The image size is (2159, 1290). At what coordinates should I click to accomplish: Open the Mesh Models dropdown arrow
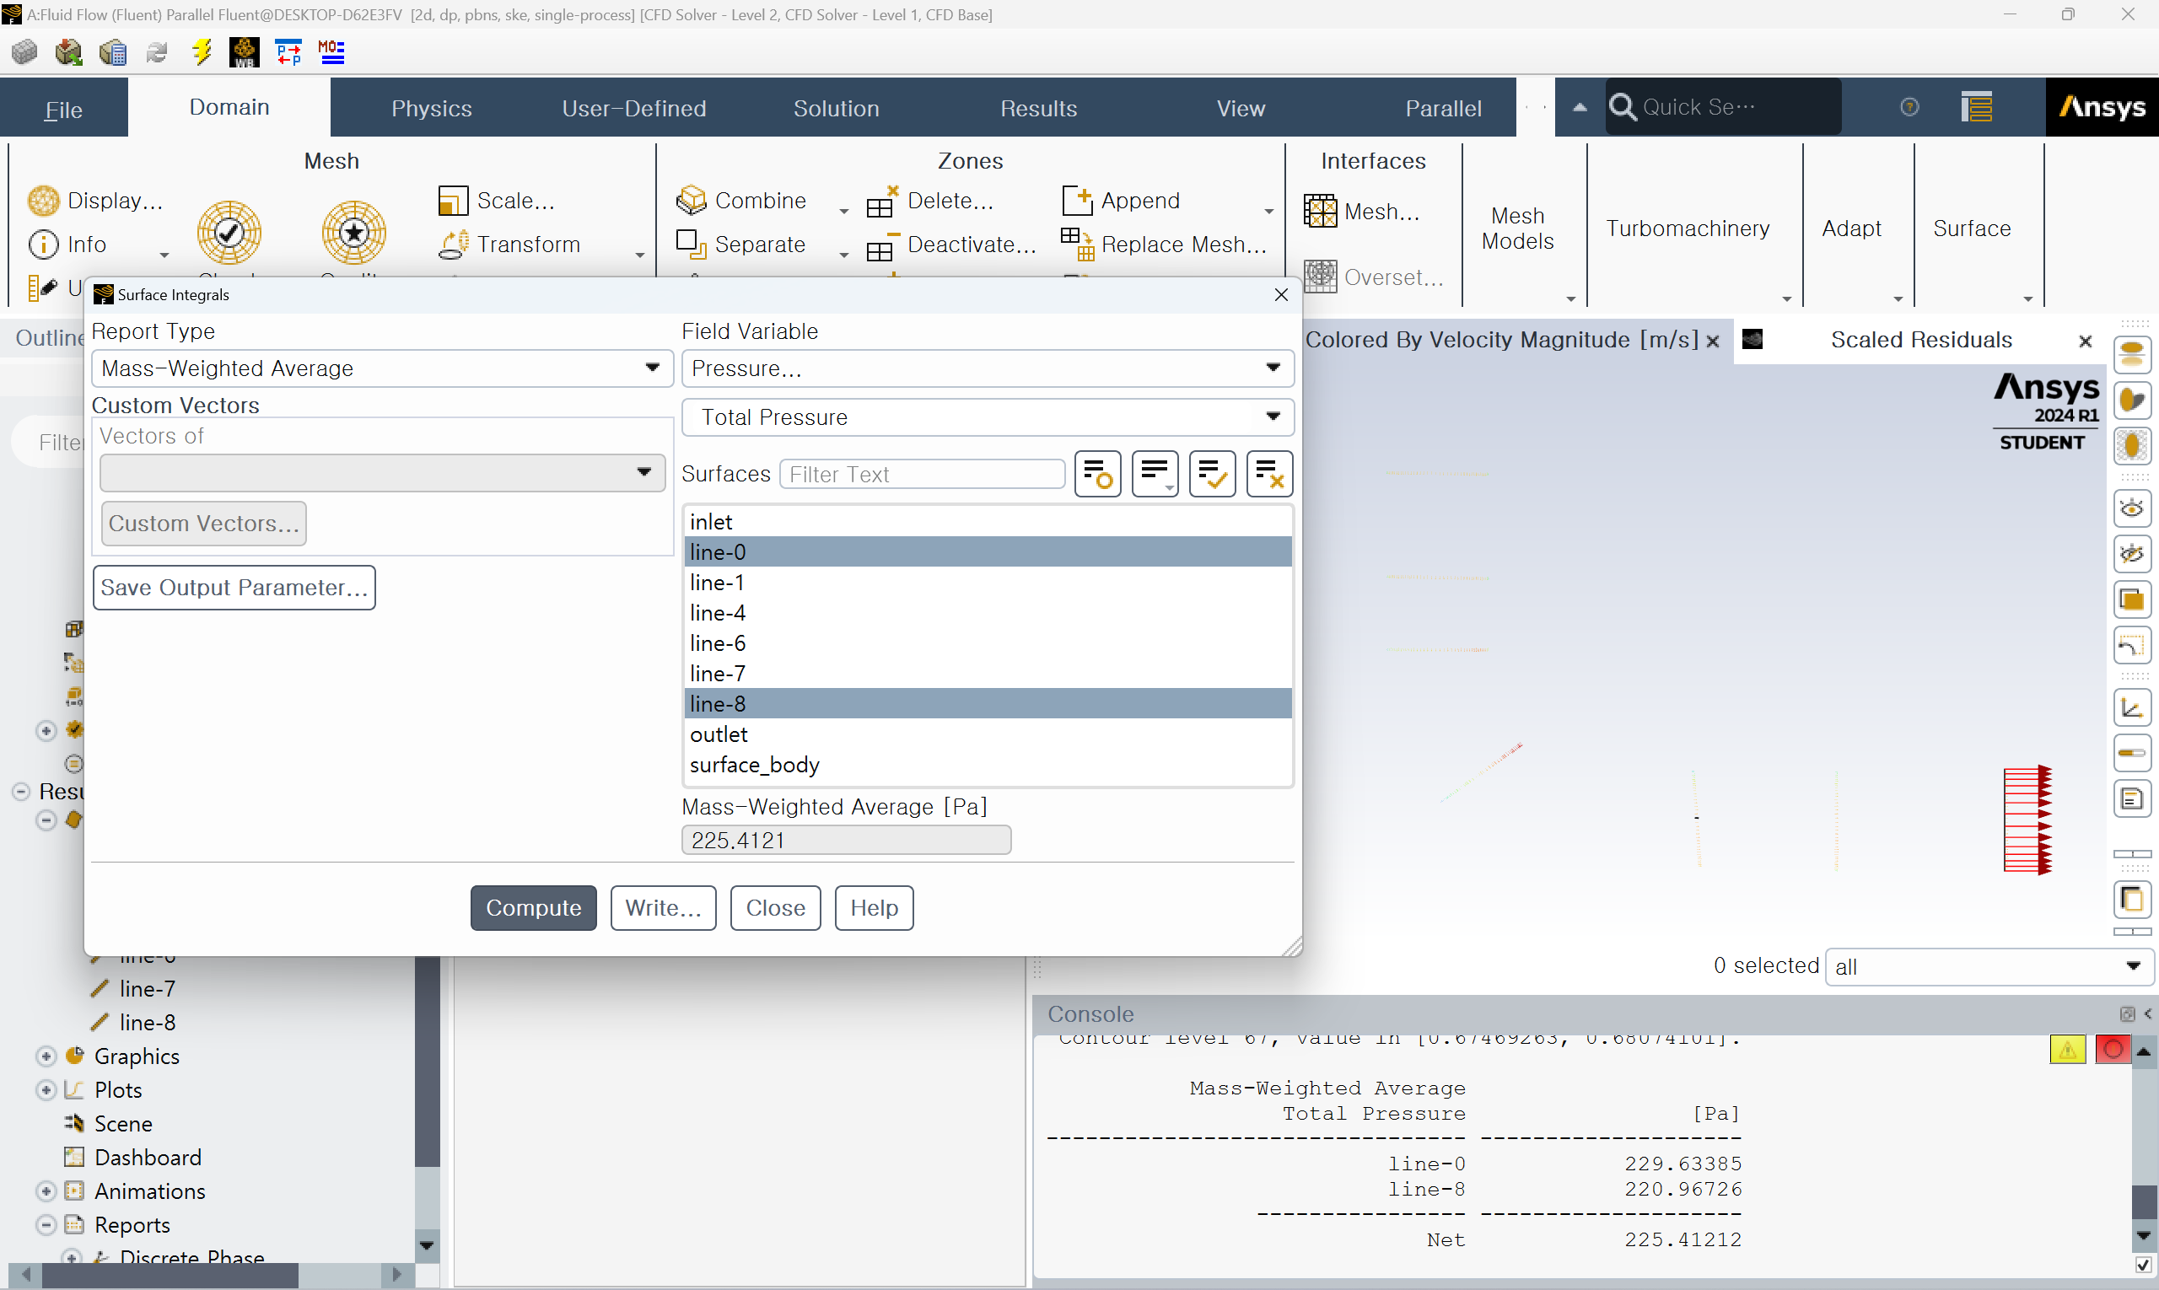tap(1570, 299)
